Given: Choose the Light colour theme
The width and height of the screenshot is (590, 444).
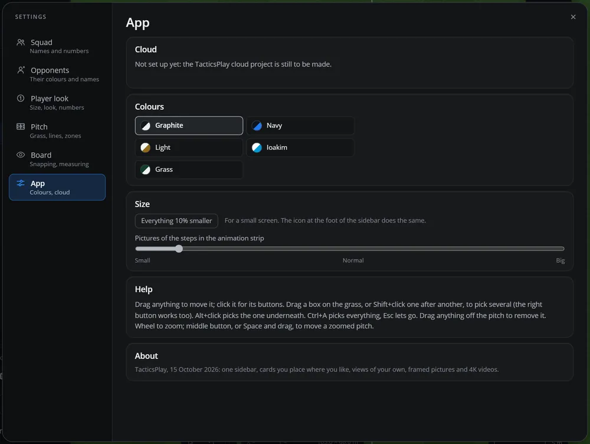Looking at the screenshot, I should pyautogui.click(x=189, y=148).
